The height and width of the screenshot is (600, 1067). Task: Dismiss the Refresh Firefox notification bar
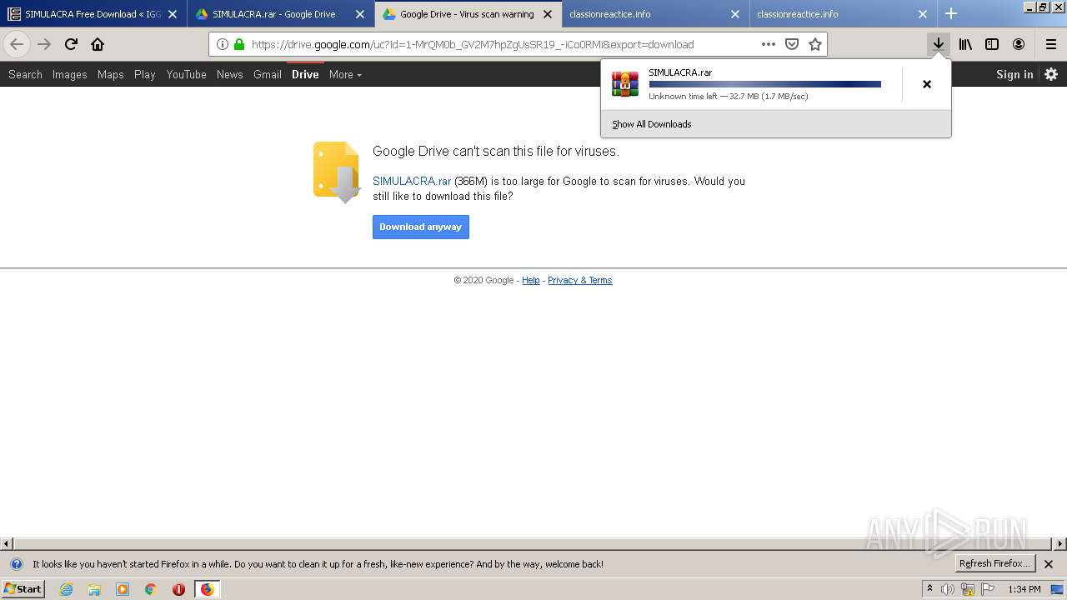[1049, 564]
